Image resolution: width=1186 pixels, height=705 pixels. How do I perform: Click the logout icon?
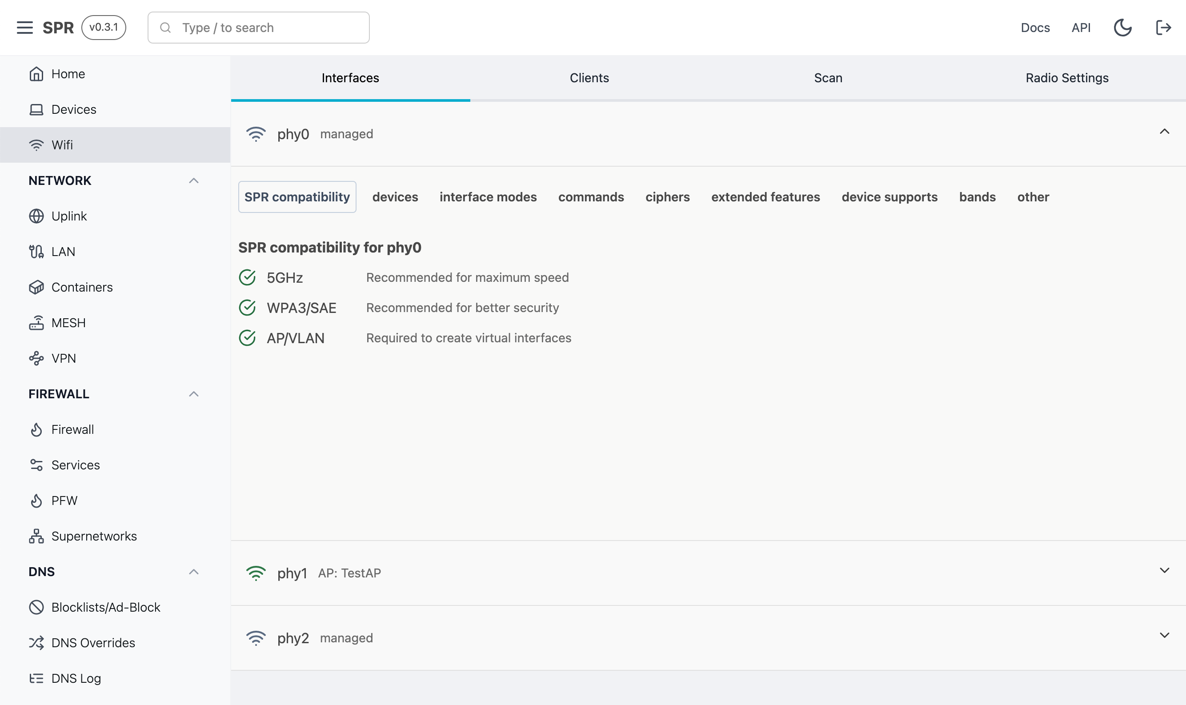point(1163,28)
